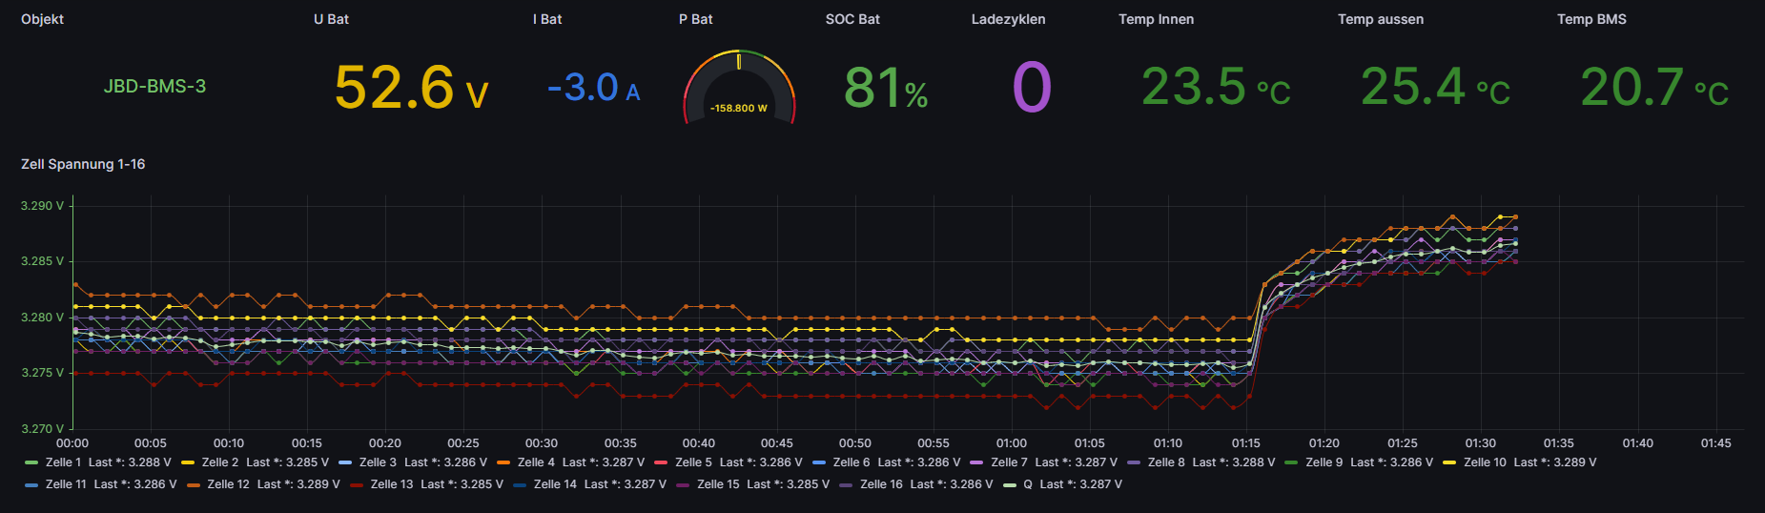Click the 81% state of charge value

886,89
